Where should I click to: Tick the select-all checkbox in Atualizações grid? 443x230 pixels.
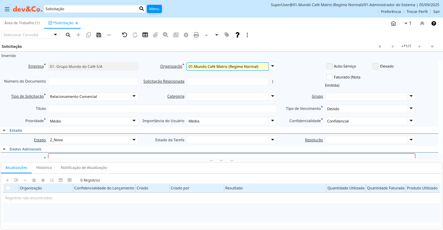(8, 188)
